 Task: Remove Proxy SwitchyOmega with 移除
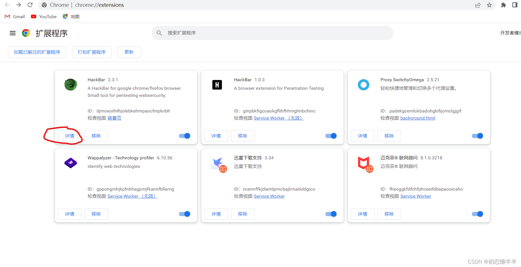(389, 136)
